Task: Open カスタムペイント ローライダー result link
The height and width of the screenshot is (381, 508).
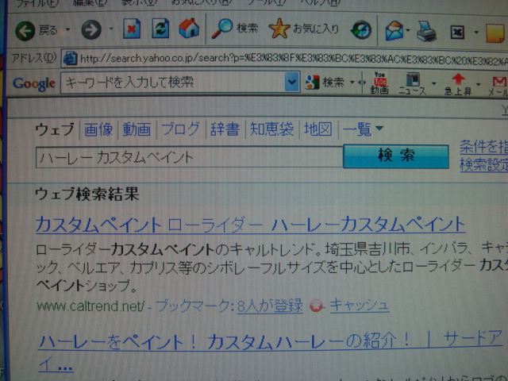Action: tap(250, 225)
